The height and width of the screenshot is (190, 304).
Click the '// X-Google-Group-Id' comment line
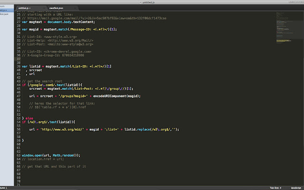coord(53,55)
